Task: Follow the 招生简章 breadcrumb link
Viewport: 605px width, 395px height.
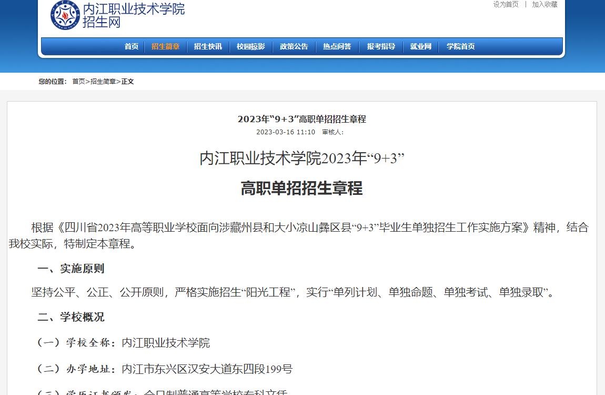Action: (103, 82)
